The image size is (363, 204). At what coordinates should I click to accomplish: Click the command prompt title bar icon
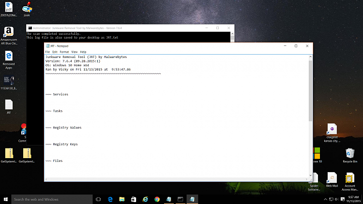[x=30, y=28]
